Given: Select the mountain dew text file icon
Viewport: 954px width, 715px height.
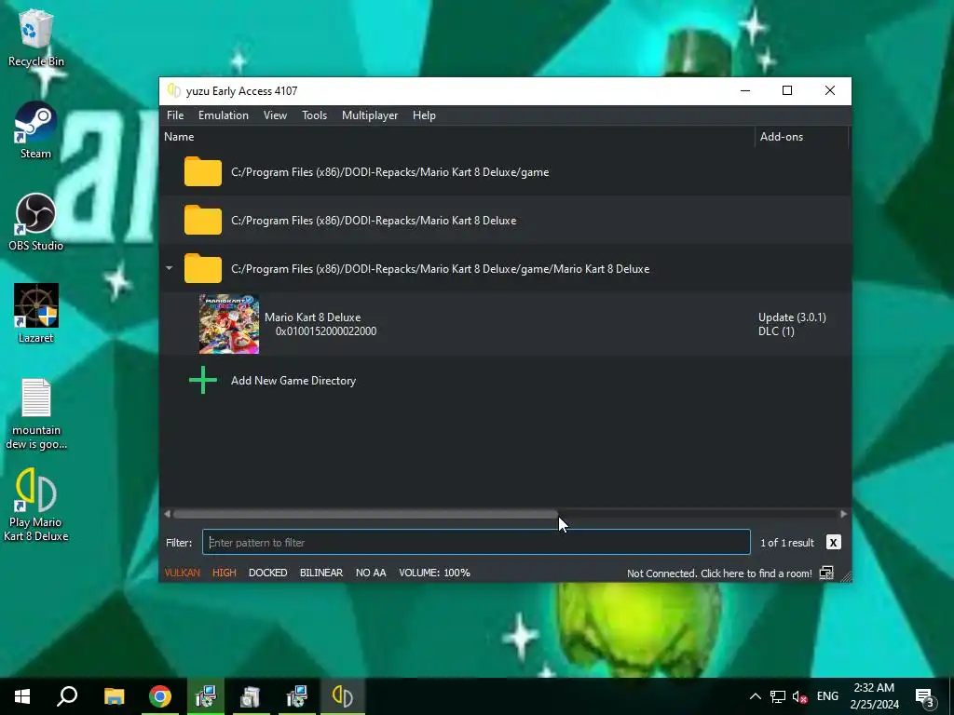Looking at the screenshot, I should pos(36,414).
